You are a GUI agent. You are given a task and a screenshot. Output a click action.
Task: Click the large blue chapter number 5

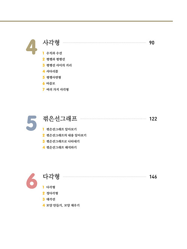tap(31, 123)
